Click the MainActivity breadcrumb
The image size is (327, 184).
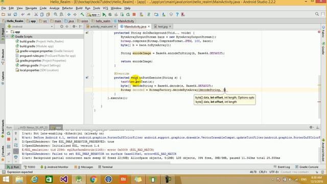[x=124, y=21]
